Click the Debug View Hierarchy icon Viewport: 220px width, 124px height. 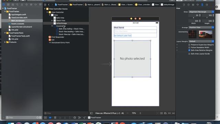(x=75, y=117)
